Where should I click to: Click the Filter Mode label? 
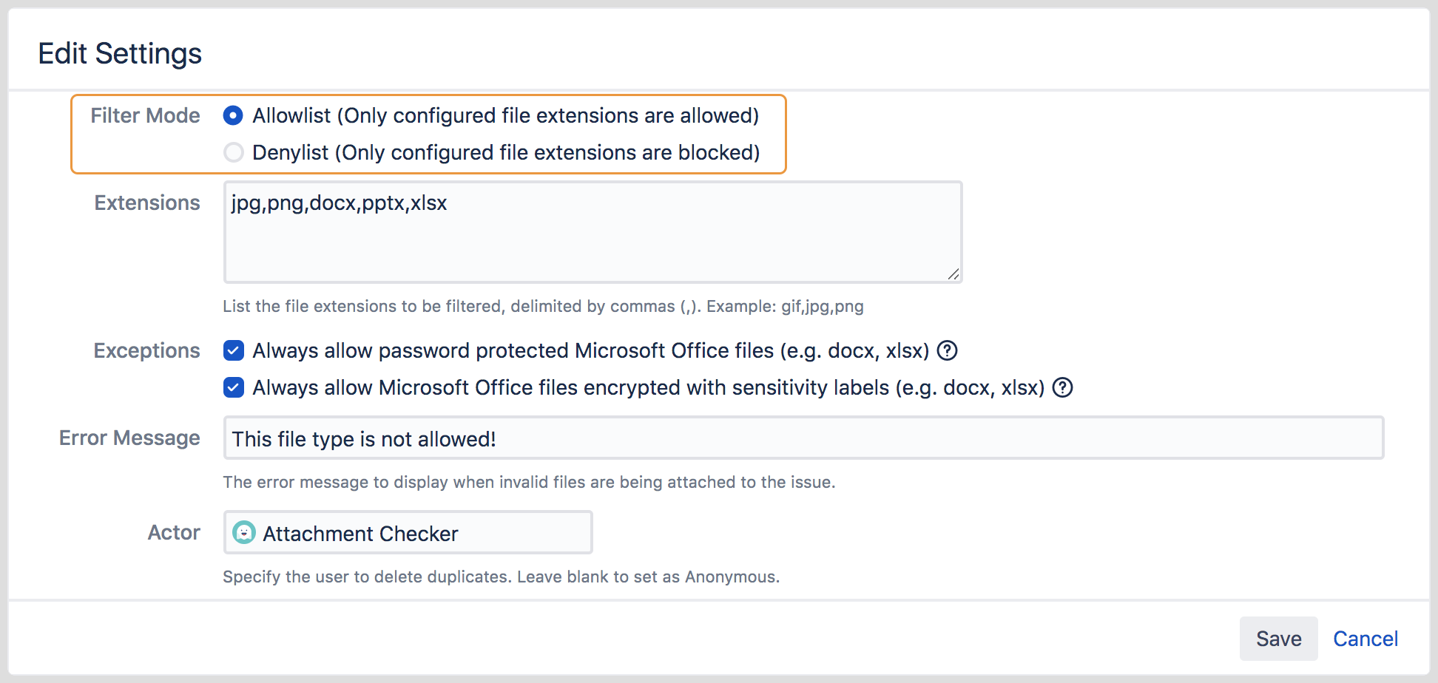[x=145, y=115]
